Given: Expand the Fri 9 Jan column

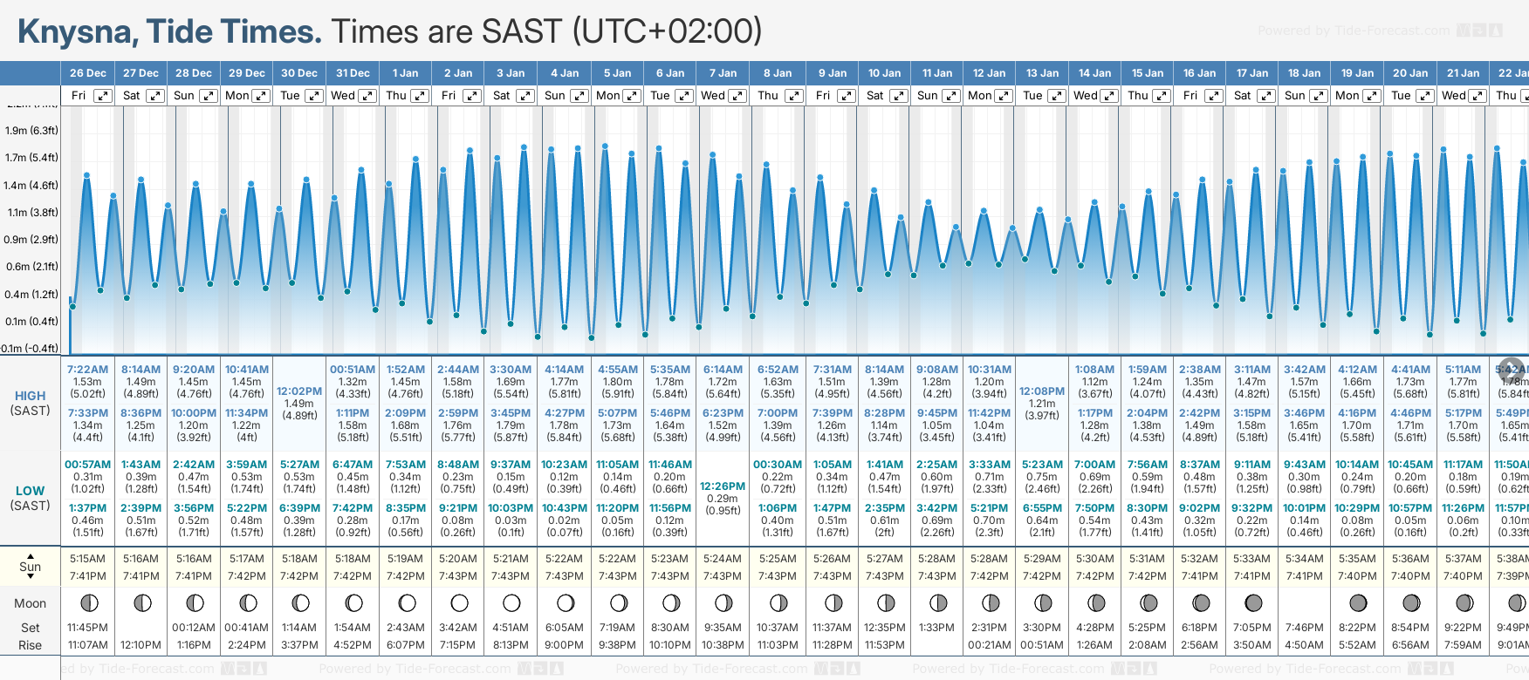Looking at the screenshot, I should click(x=846, y=96).
